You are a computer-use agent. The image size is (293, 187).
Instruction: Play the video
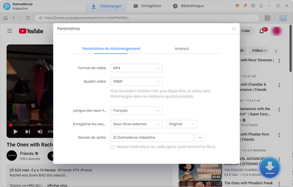[x=15, y=132]
